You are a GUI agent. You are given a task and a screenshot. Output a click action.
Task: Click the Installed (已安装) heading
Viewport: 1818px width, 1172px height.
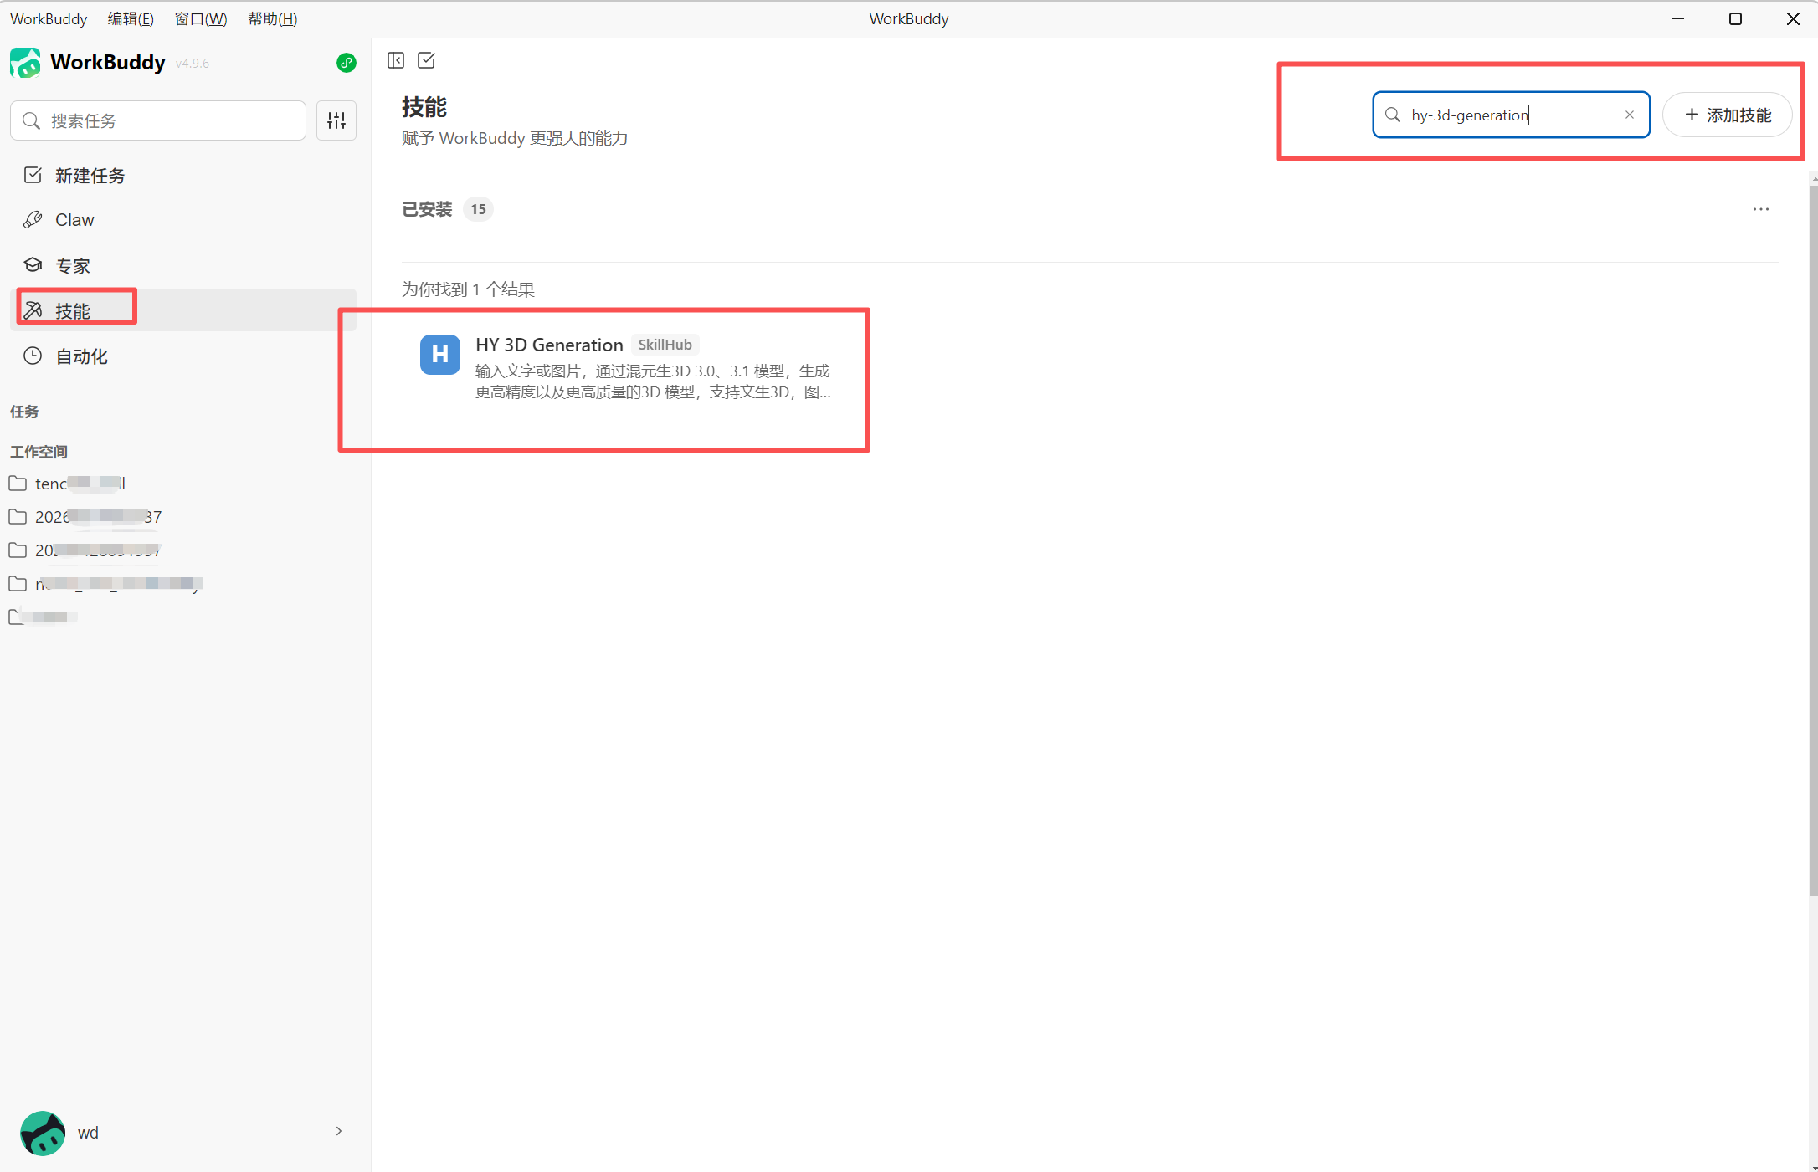(427, 209)
